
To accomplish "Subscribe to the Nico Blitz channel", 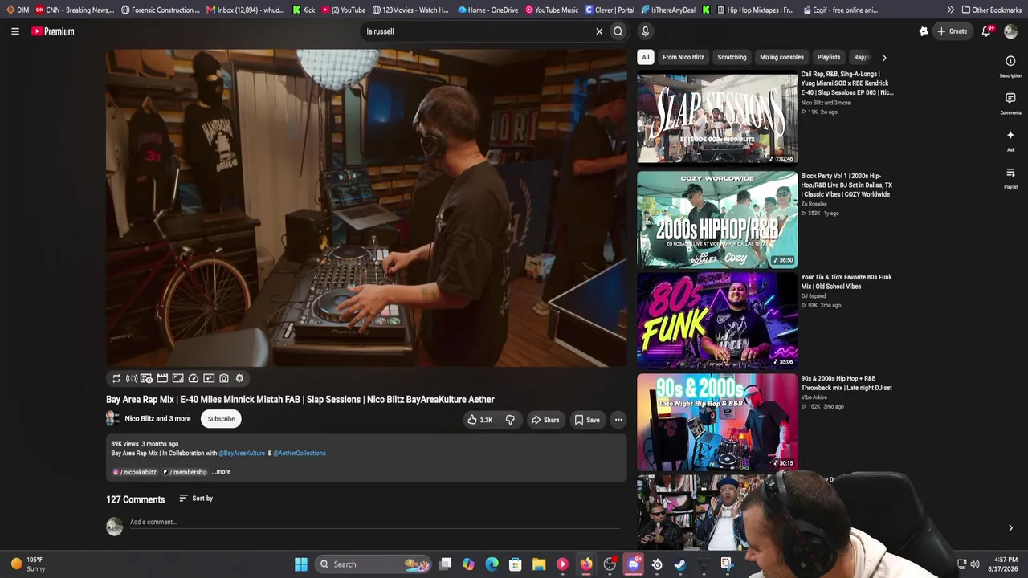I will (x=221, y=418).
